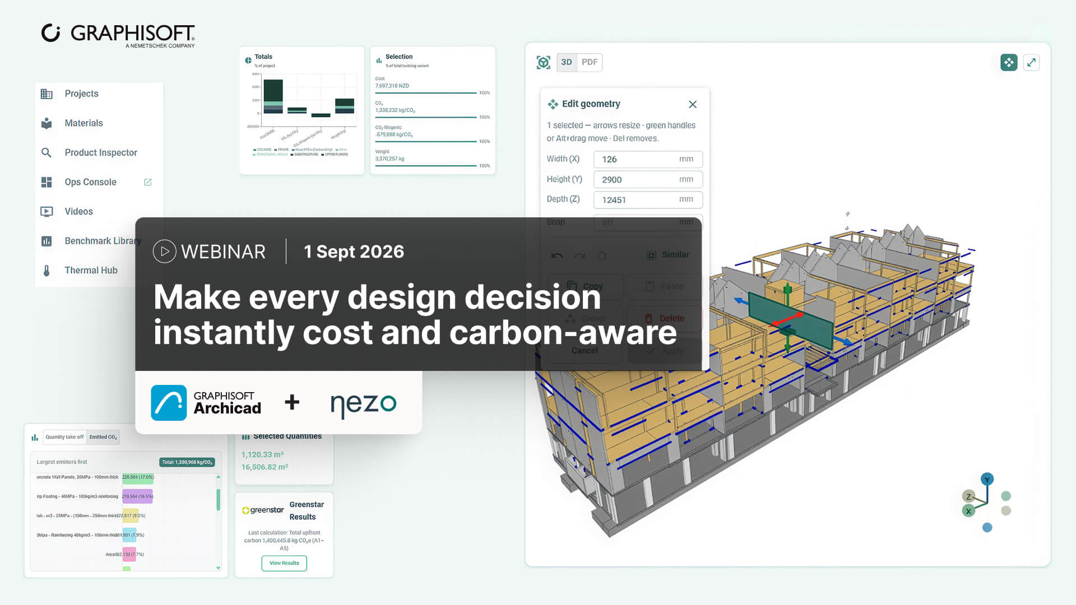Open the Thermal Hub menu item
1076x605 pixels.
click(91, 270)
